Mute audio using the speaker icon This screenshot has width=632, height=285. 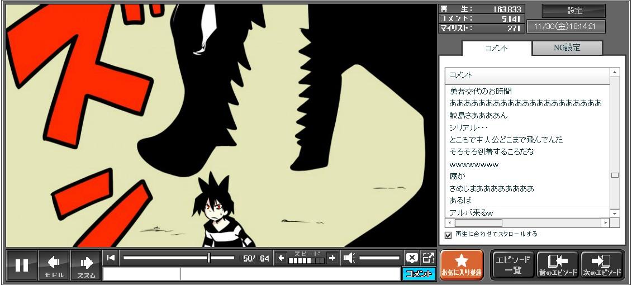[x=349, y=258]
